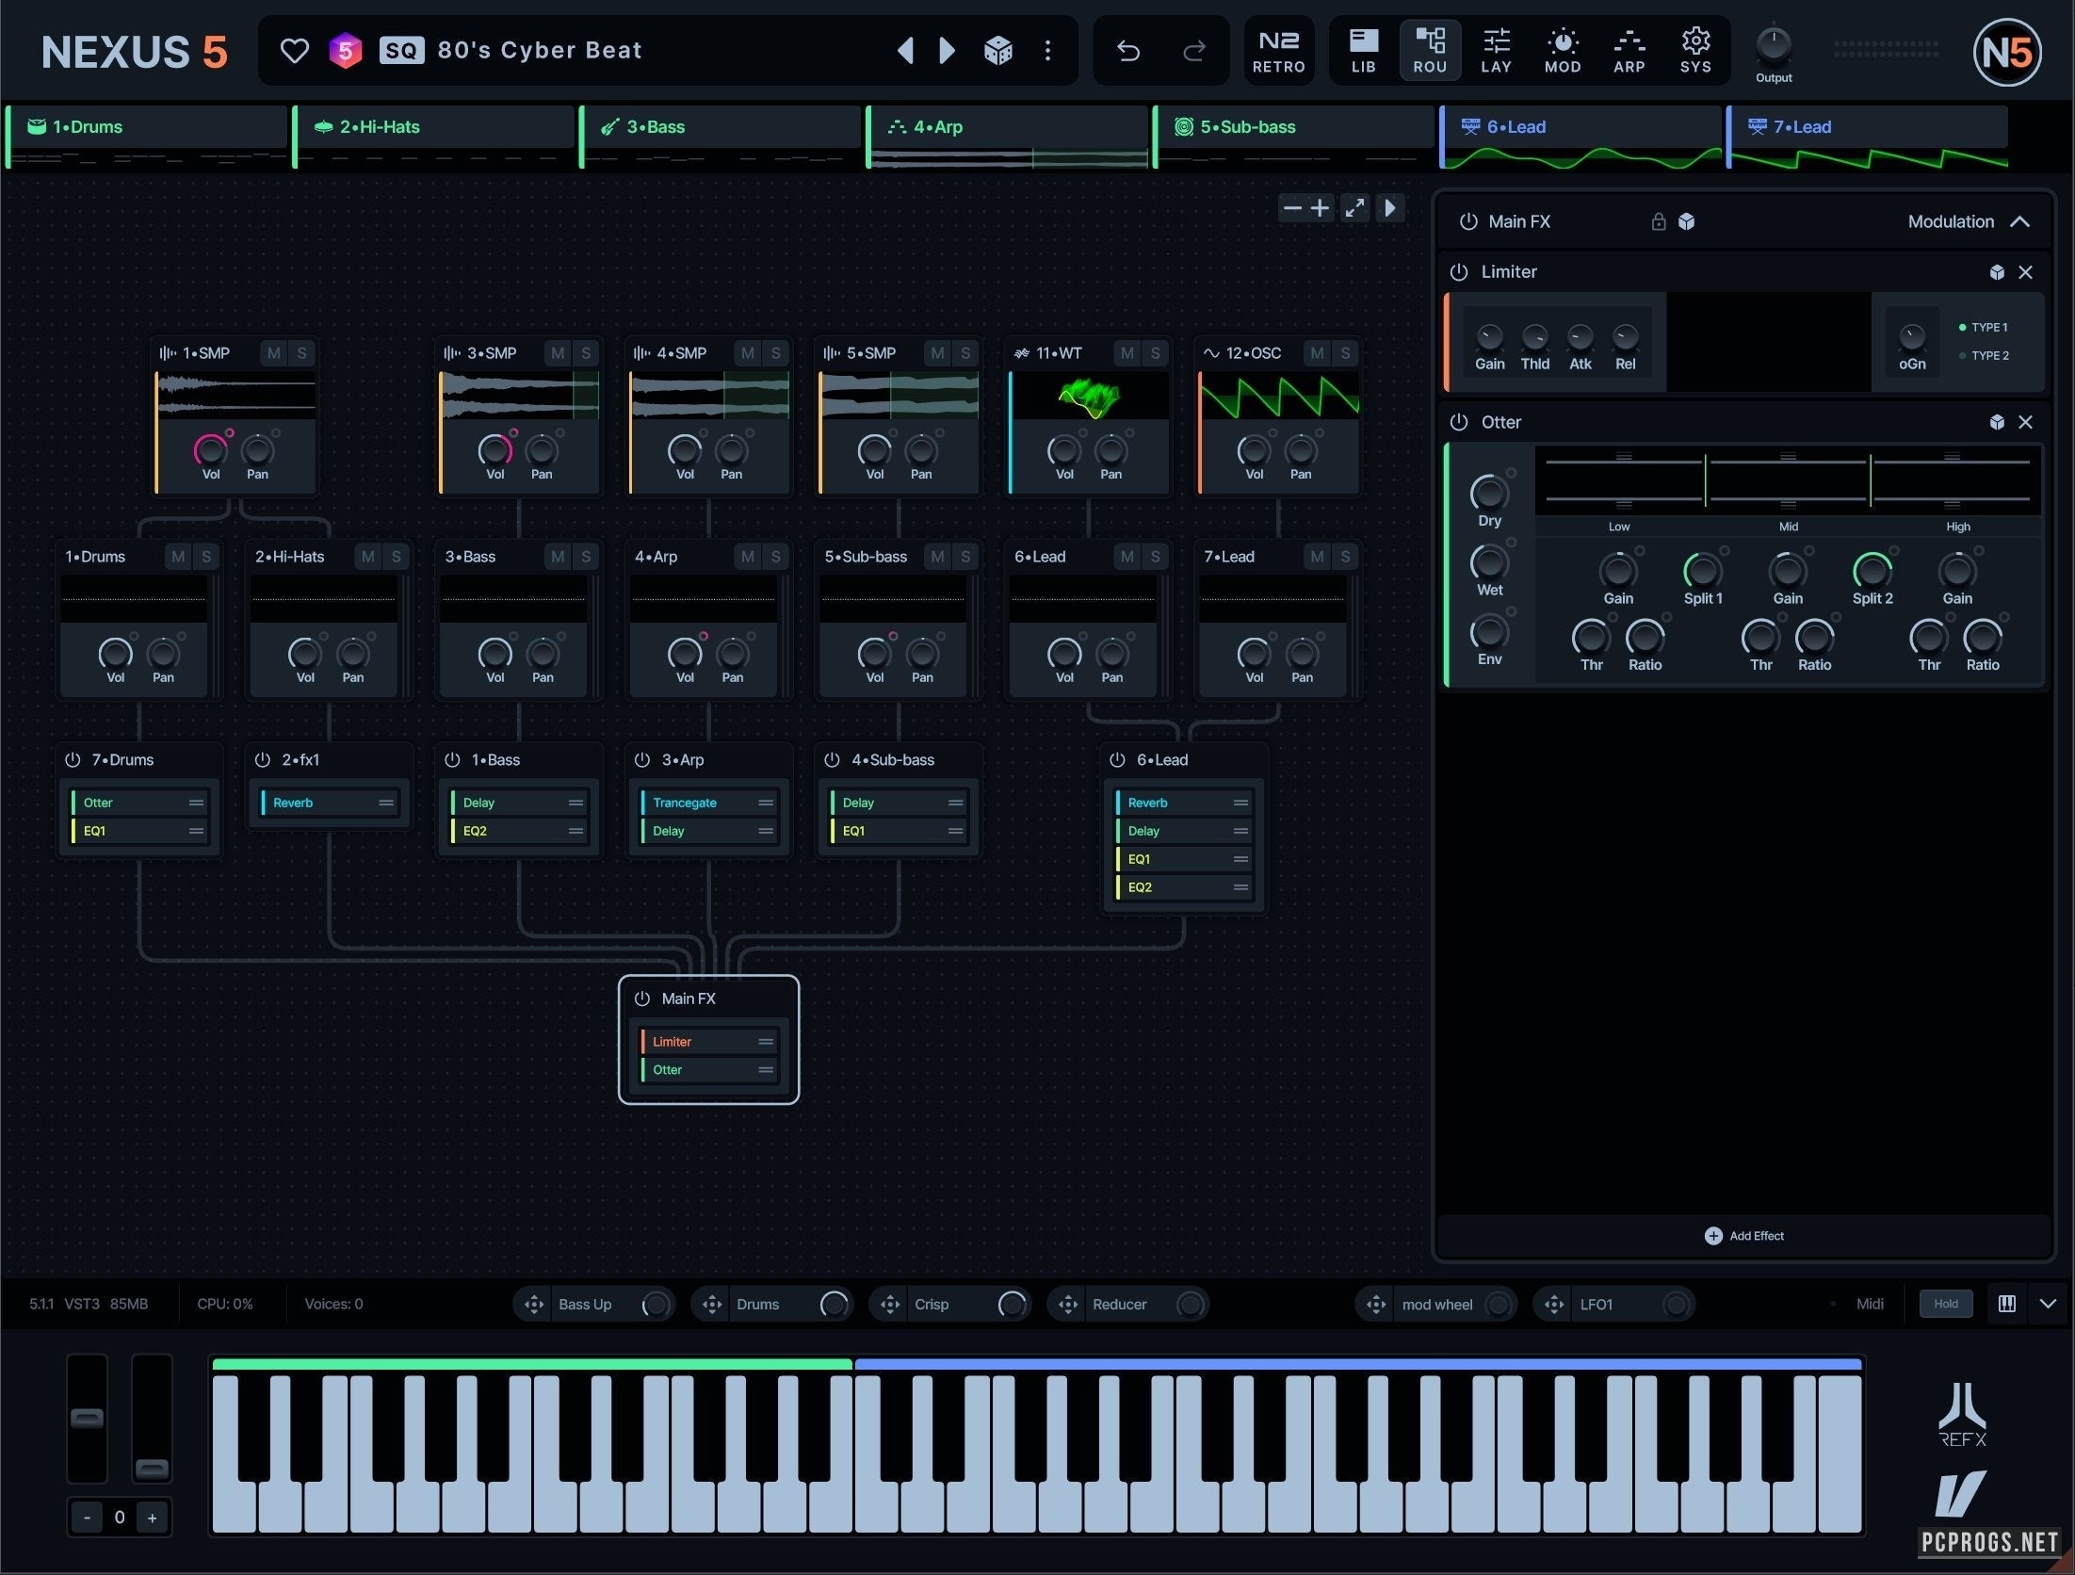Open the LIB library view

[x=1363, y=51]
